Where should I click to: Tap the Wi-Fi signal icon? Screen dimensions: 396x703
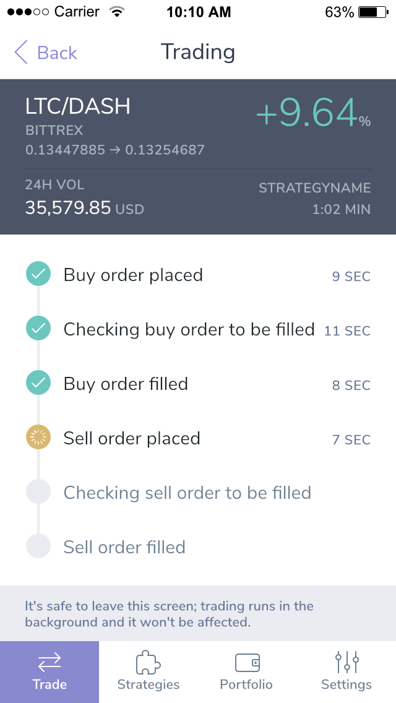coord(115,12)
